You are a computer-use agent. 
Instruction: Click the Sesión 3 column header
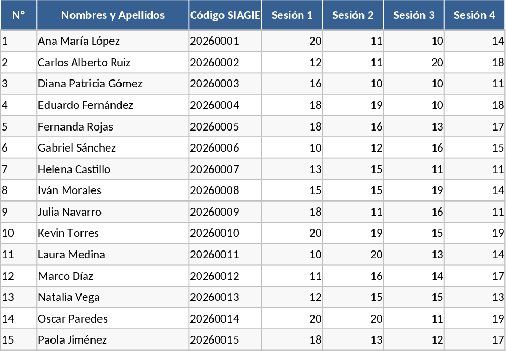[x=414, y=15]
